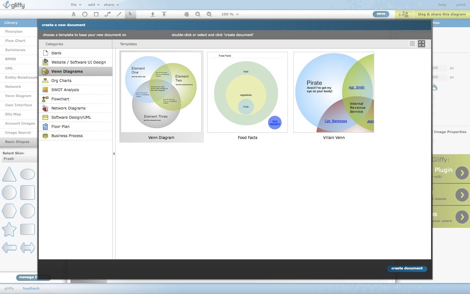The width and height of the screenshot is (470, 294).
Task: Open the feedback link
Action: [31, 288]
